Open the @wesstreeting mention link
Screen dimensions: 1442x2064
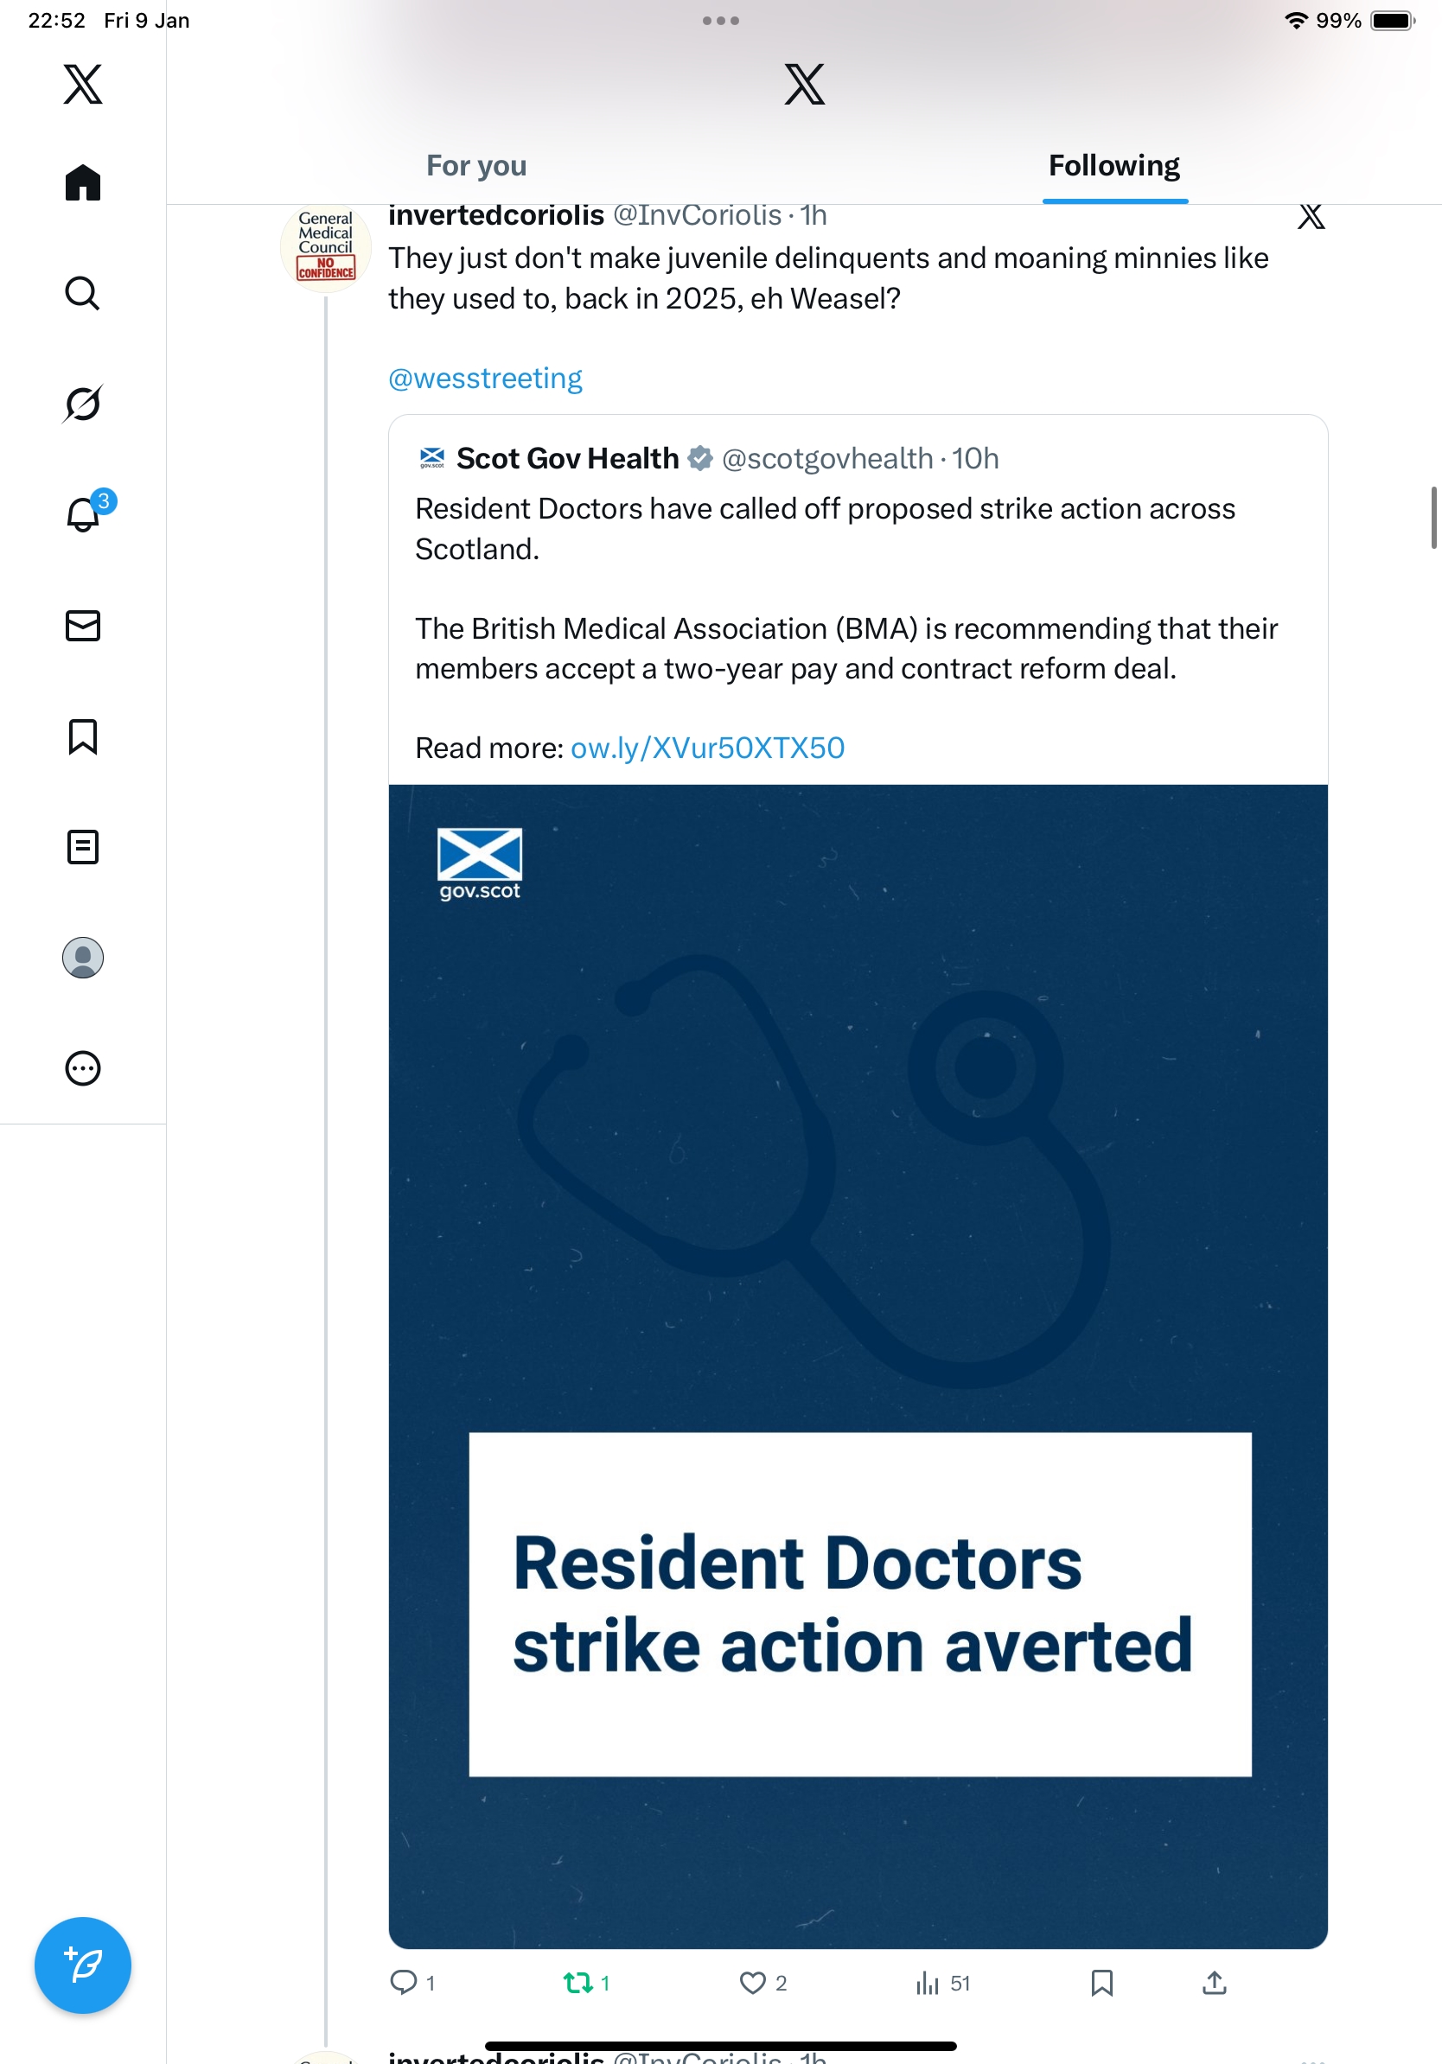coord(485,379)
